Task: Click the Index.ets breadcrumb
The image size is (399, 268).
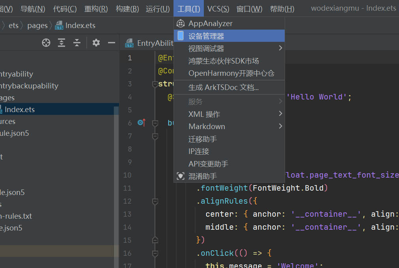Action: point(80,26)
